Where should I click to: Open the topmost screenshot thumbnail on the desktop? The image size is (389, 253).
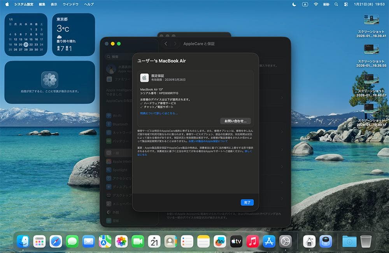tap(371, 19)
